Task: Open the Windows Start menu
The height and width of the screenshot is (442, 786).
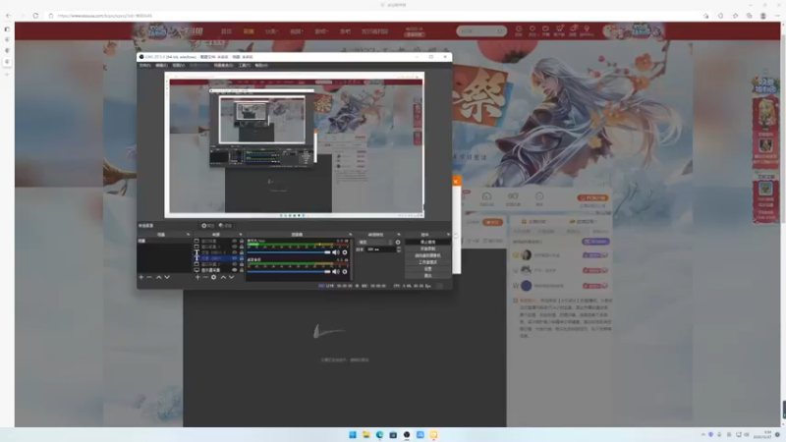Action: (x=353, y=434)
